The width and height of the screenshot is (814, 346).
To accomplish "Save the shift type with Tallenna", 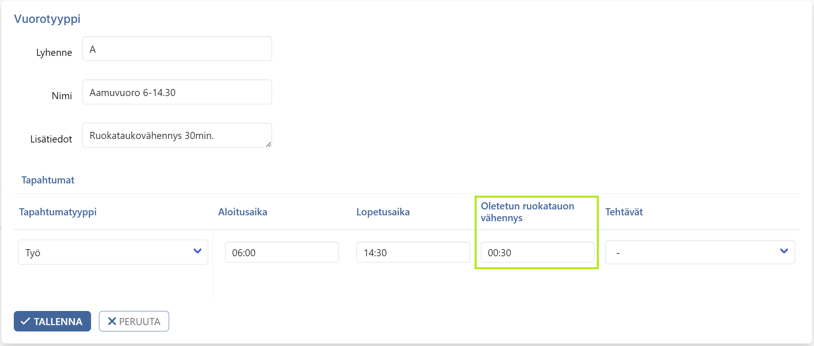I will tap(52, 321).
